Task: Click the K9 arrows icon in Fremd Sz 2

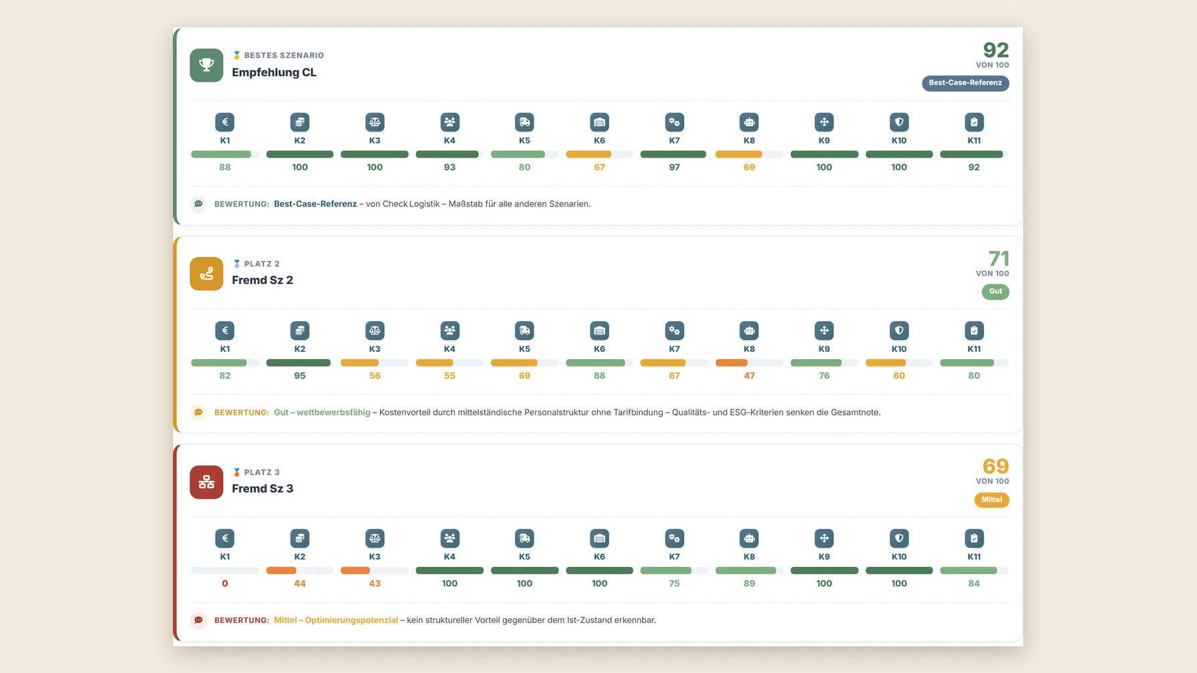Action: click(x=824, y=330)
